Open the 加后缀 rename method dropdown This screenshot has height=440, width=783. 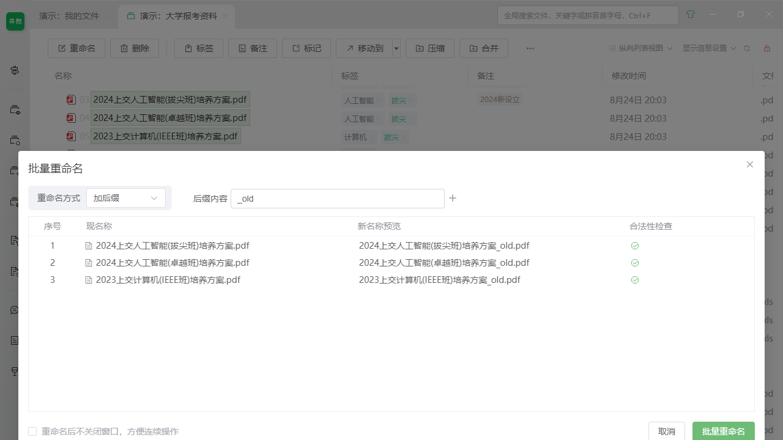tap(125, 198)
